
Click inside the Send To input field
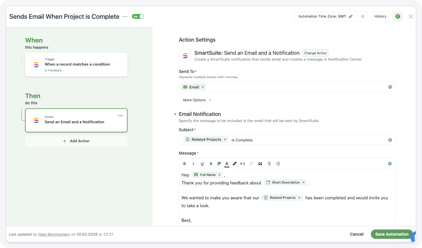pos(287,87)
